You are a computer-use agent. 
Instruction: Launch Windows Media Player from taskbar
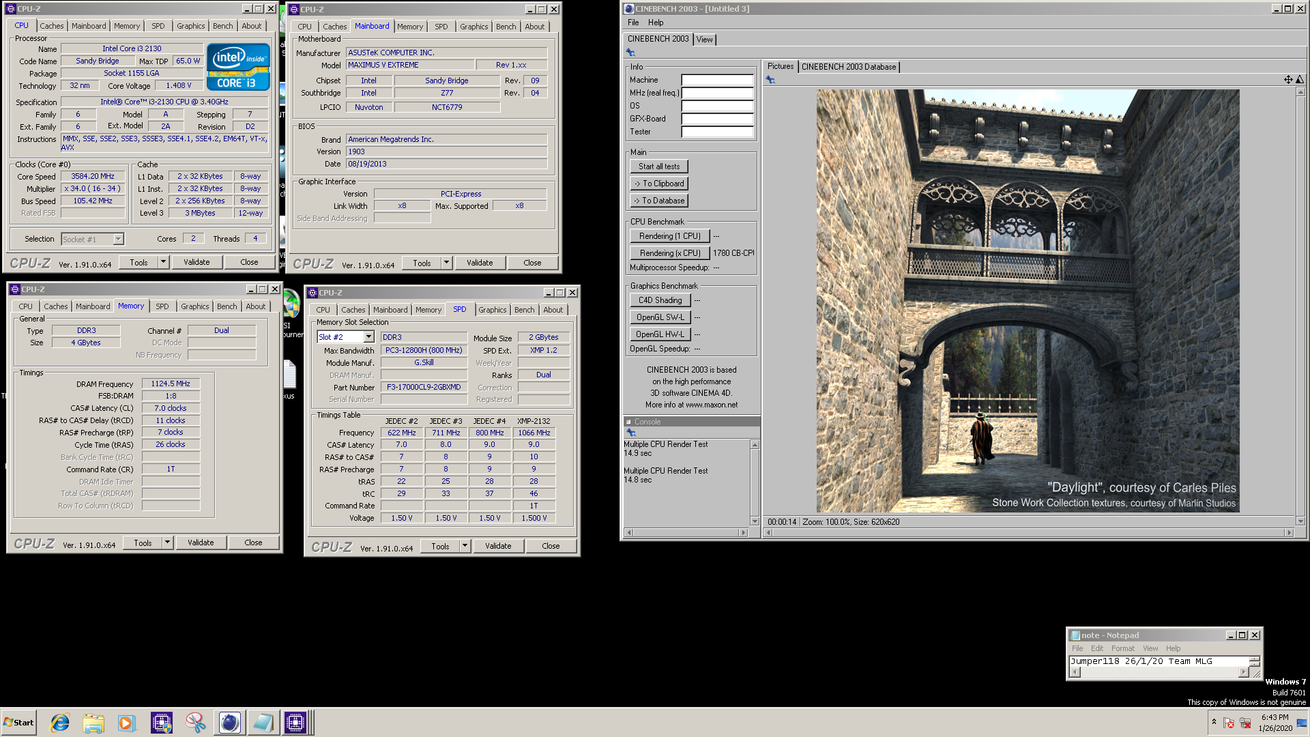(127, 723)
